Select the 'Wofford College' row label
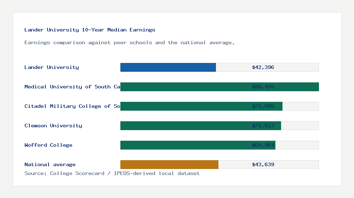 (48, 145)
